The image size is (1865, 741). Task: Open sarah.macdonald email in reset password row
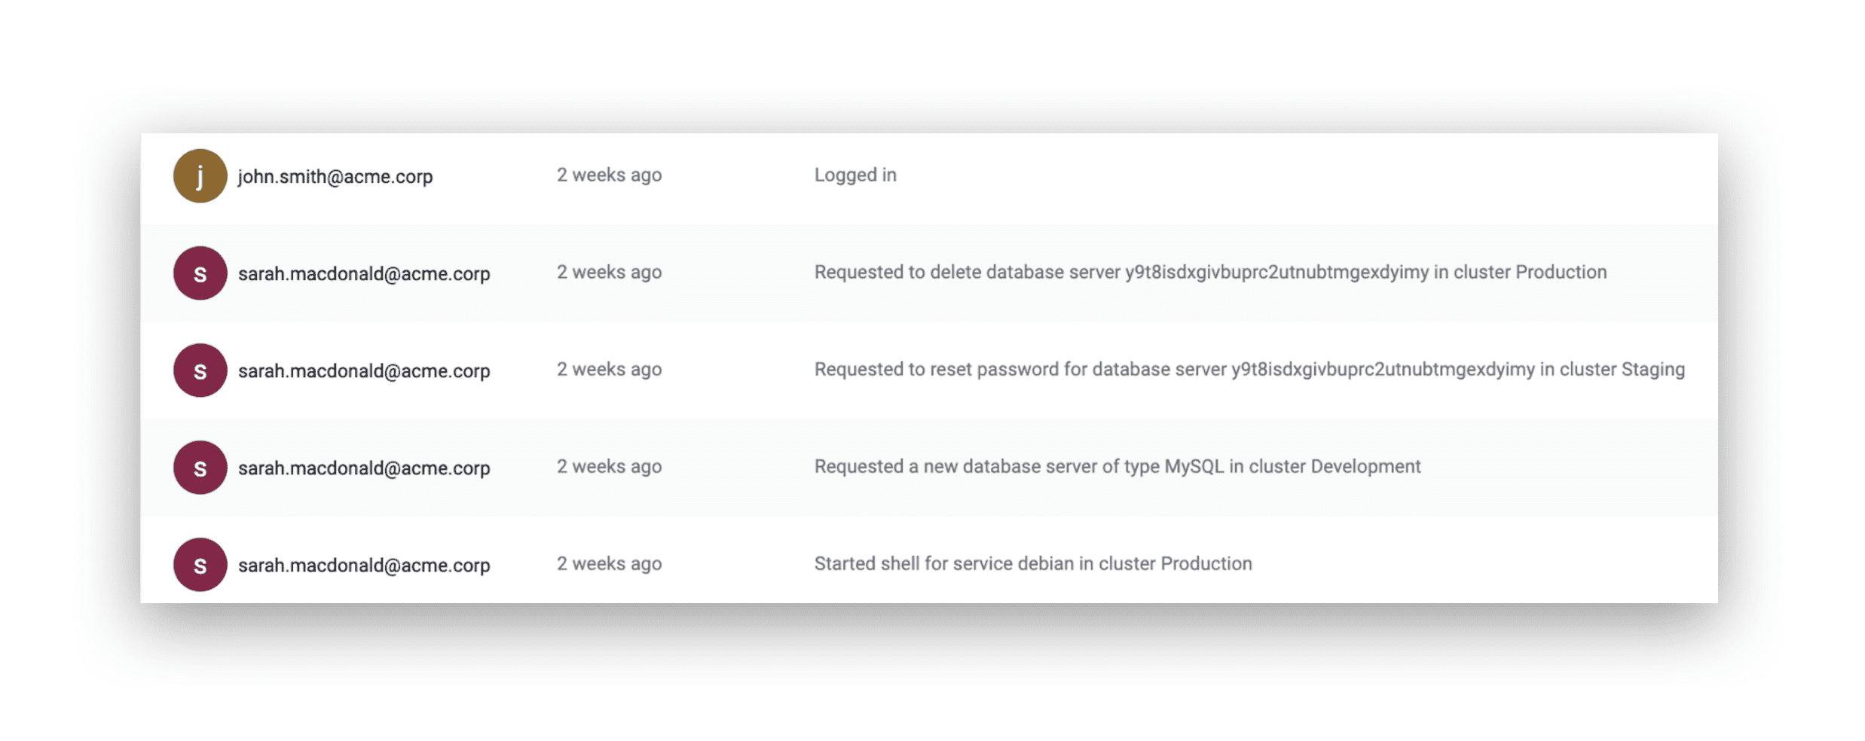point(364,370)
